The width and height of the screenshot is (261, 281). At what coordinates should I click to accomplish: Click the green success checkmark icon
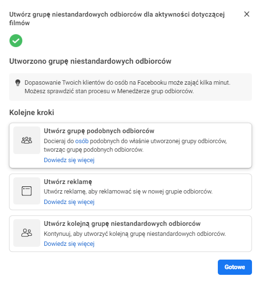click(16, 41)
